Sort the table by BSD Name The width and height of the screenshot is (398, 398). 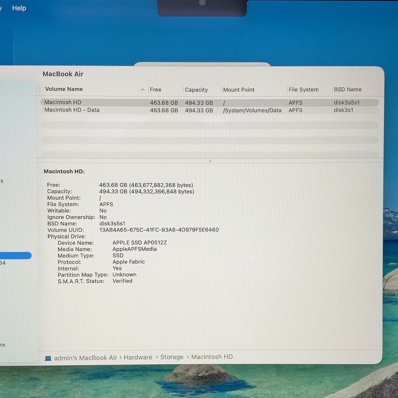point(348,90)
